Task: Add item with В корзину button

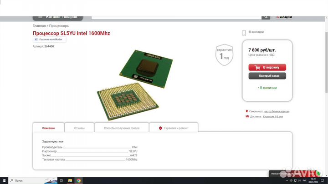Action: tap(267, 67)
